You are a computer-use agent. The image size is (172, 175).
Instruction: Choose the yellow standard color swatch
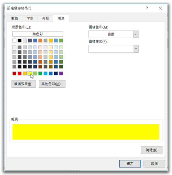click(x=30, y=73)
